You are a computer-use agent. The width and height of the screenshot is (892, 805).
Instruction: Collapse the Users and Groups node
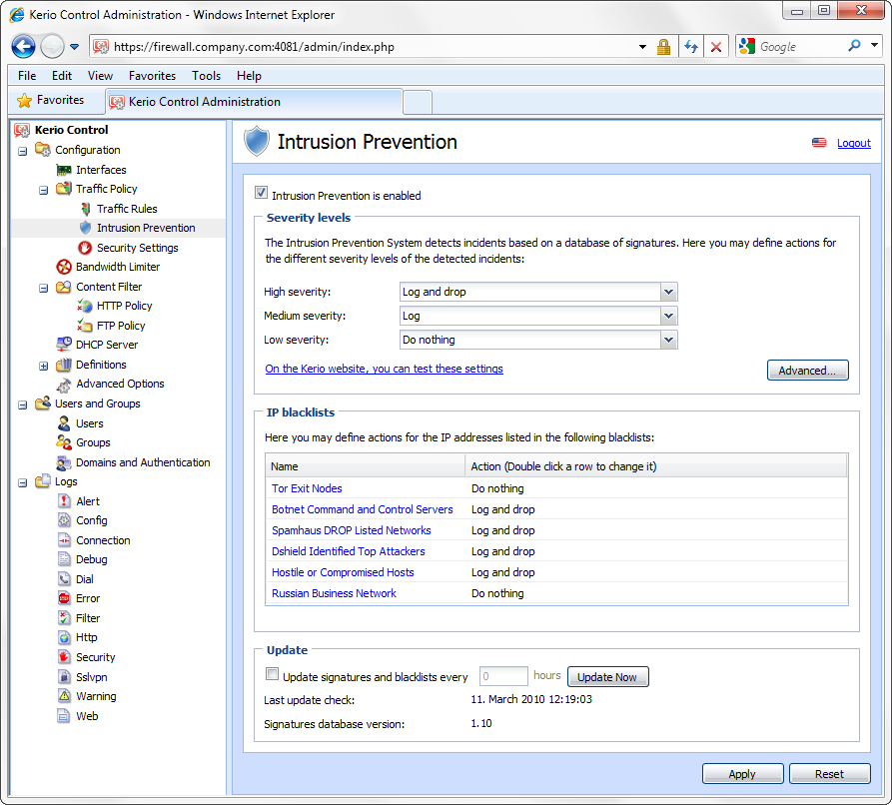click(23, 405)
